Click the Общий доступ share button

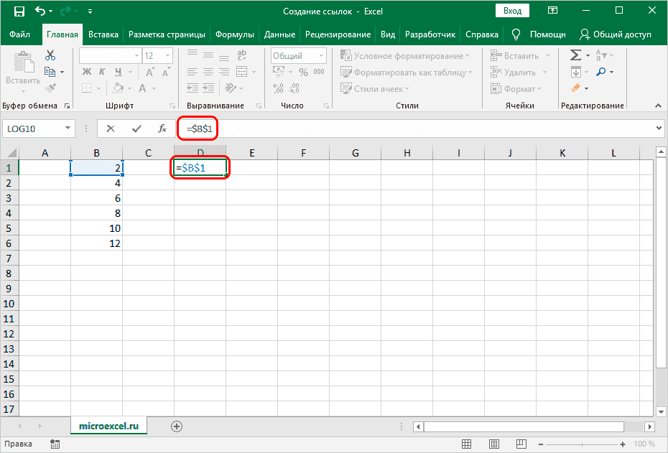[616, 34]
